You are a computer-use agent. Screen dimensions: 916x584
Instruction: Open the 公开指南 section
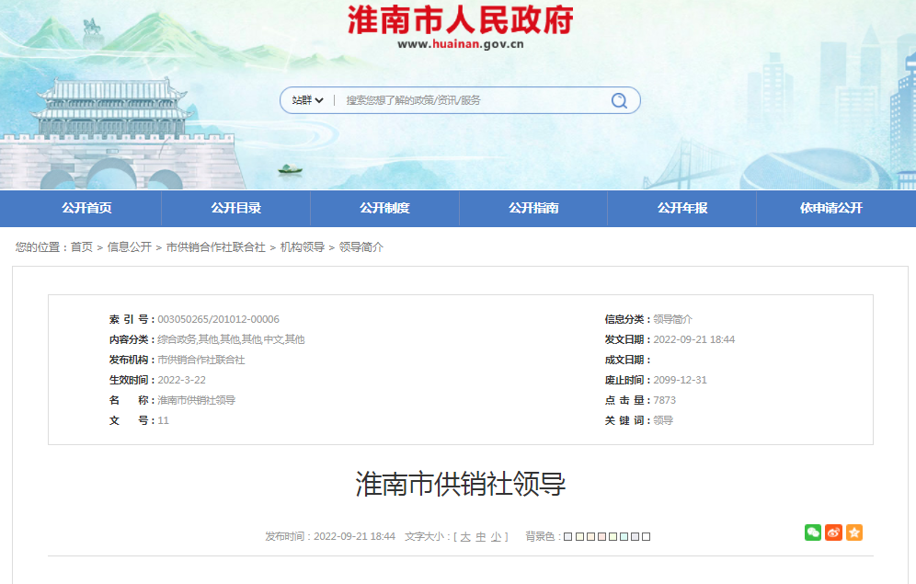[x=532, y=209]
